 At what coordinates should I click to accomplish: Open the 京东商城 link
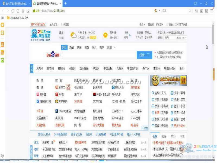[x=135, y=87]
